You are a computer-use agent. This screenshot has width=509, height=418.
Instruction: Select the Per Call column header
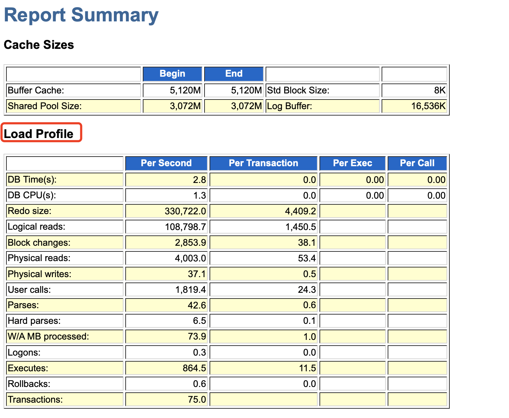coord(417,163)
